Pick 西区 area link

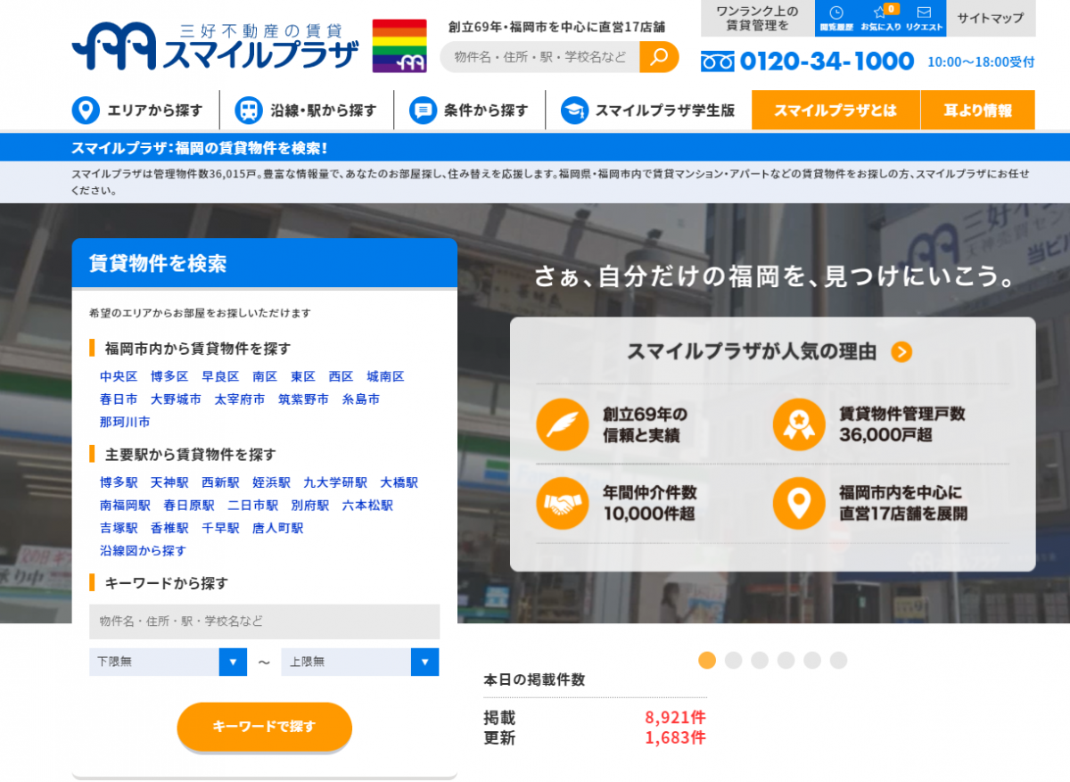coord(342,376)
